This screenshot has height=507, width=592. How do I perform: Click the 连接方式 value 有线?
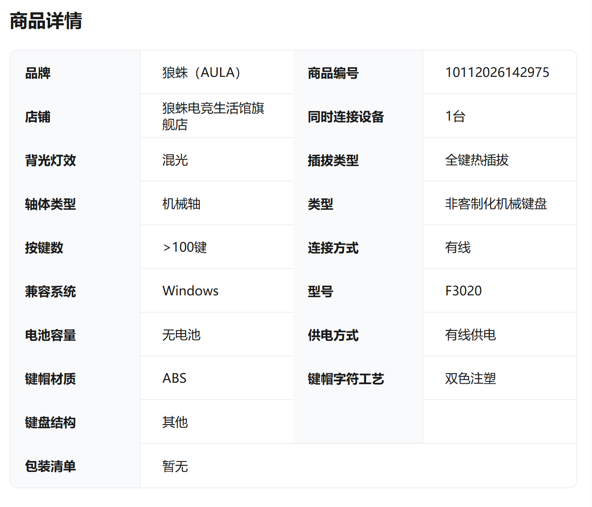pos(458,247)
